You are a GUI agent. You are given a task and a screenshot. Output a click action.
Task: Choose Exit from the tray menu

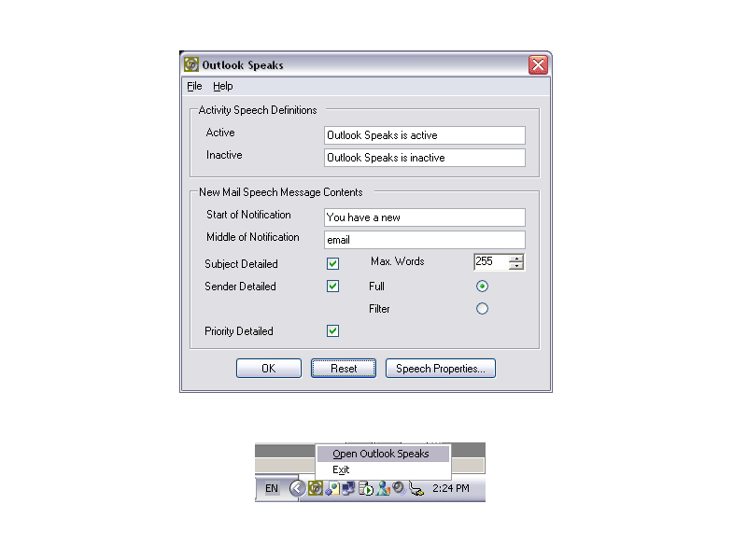[383, 470]
